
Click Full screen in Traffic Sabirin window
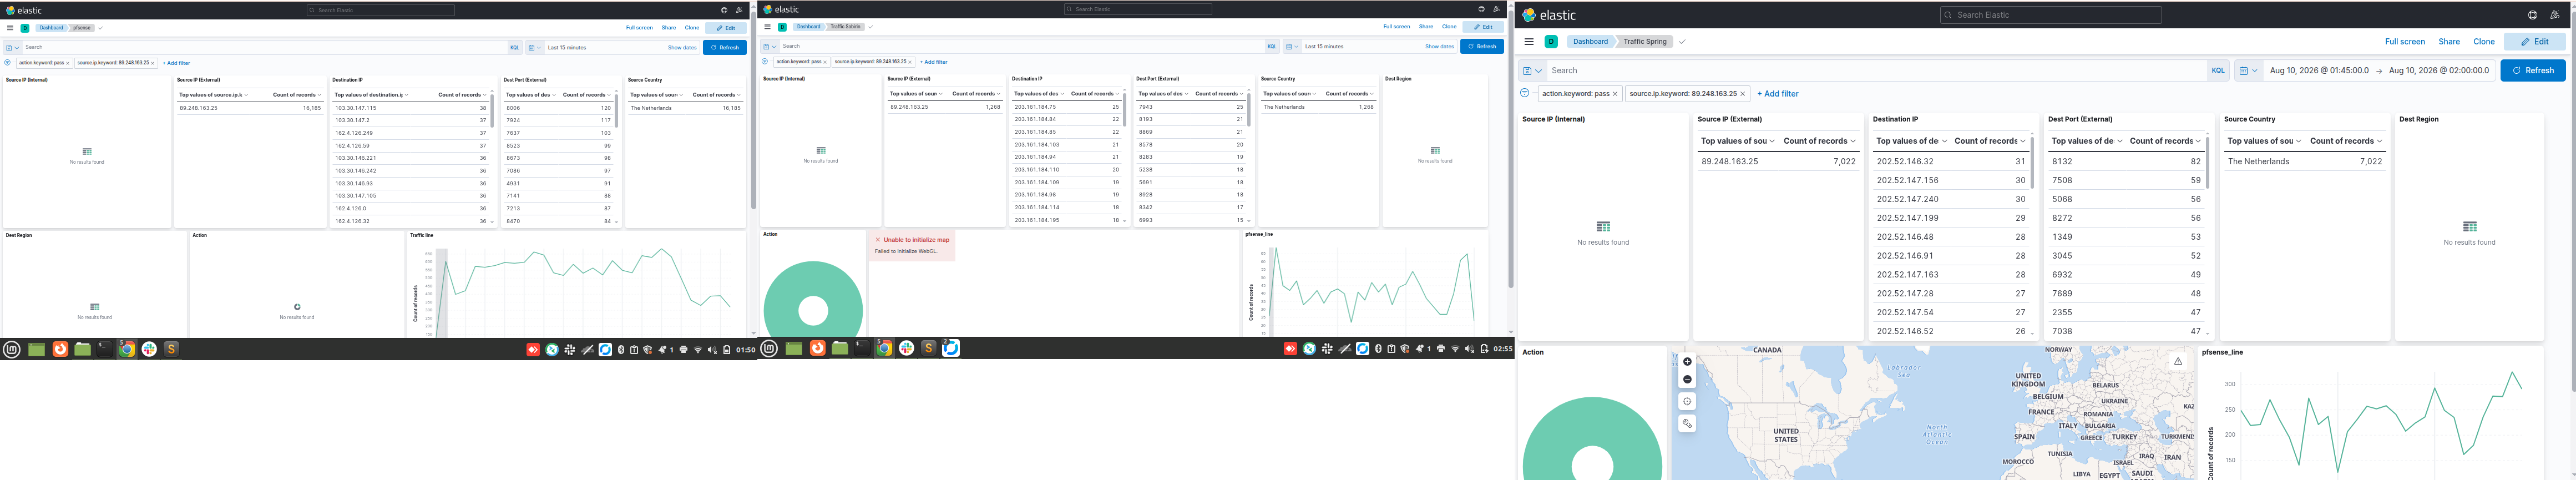1397,27
